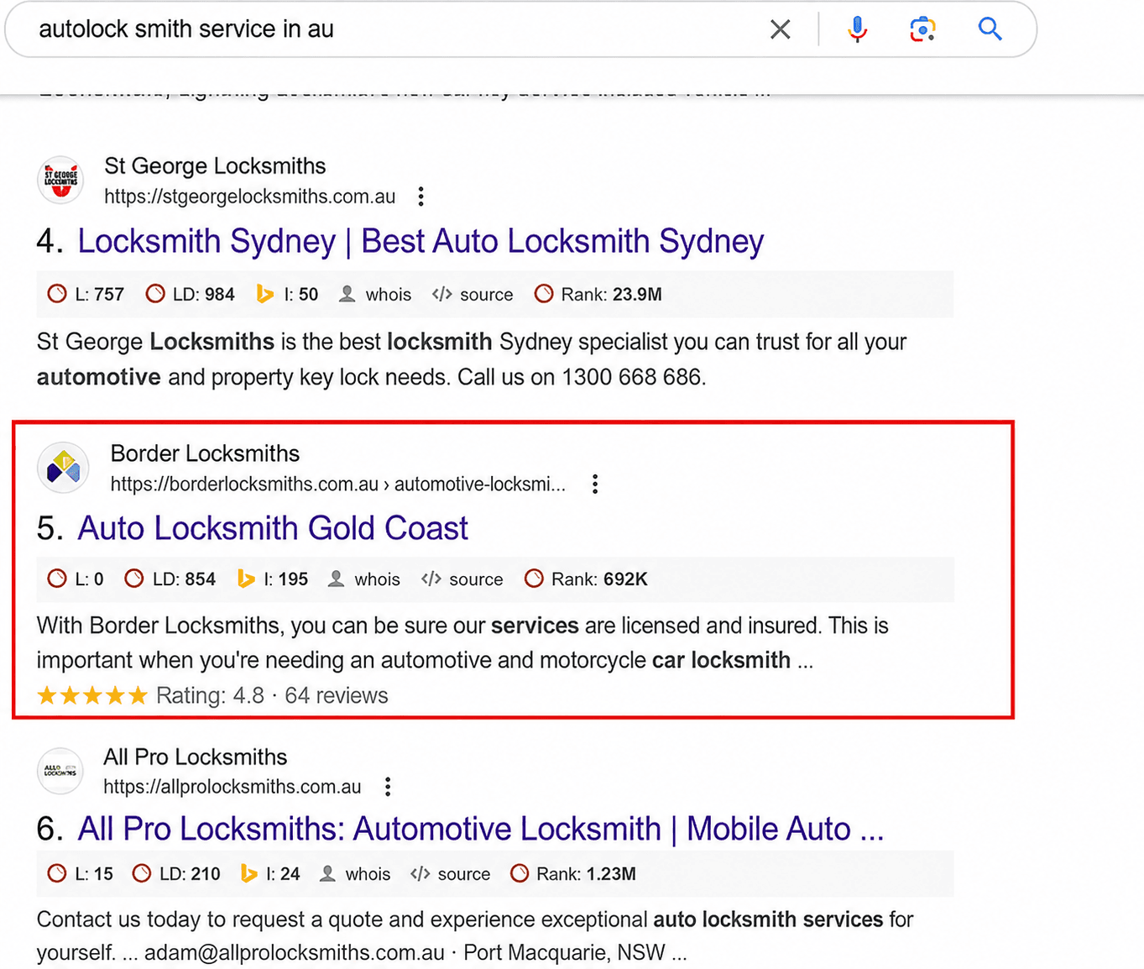The height and width of the screenshot is (969, 1144).
Task: Click the '23.9M' rank value
Action: (637, 295)
